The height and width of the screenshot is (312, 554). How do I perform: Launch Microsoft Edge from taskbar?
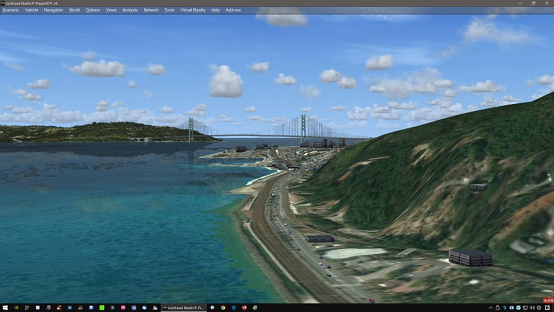click(233, 308)
